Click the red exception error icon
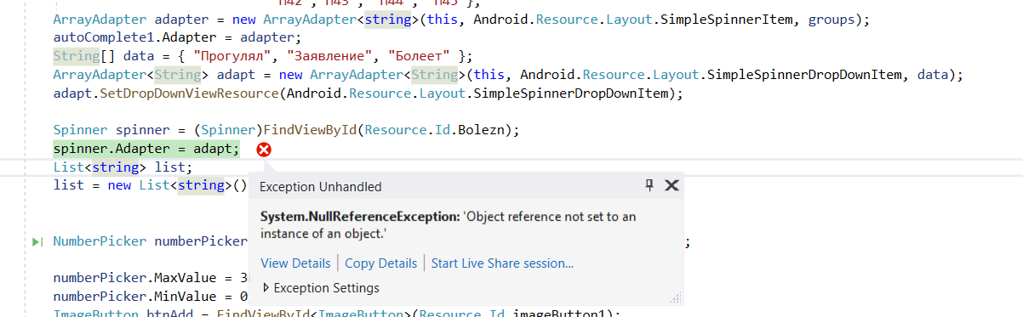Screen dimensions: 1023x317 264,150
